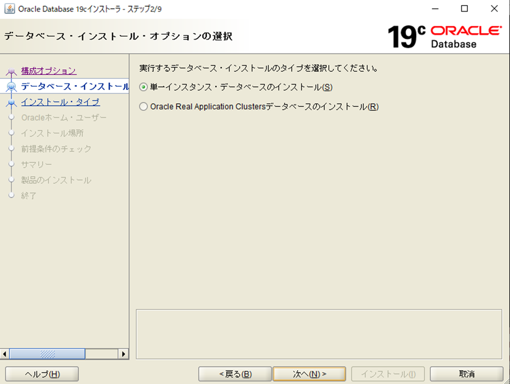
Task: Click the Java icon in title bar
Action: coord(9,9)
